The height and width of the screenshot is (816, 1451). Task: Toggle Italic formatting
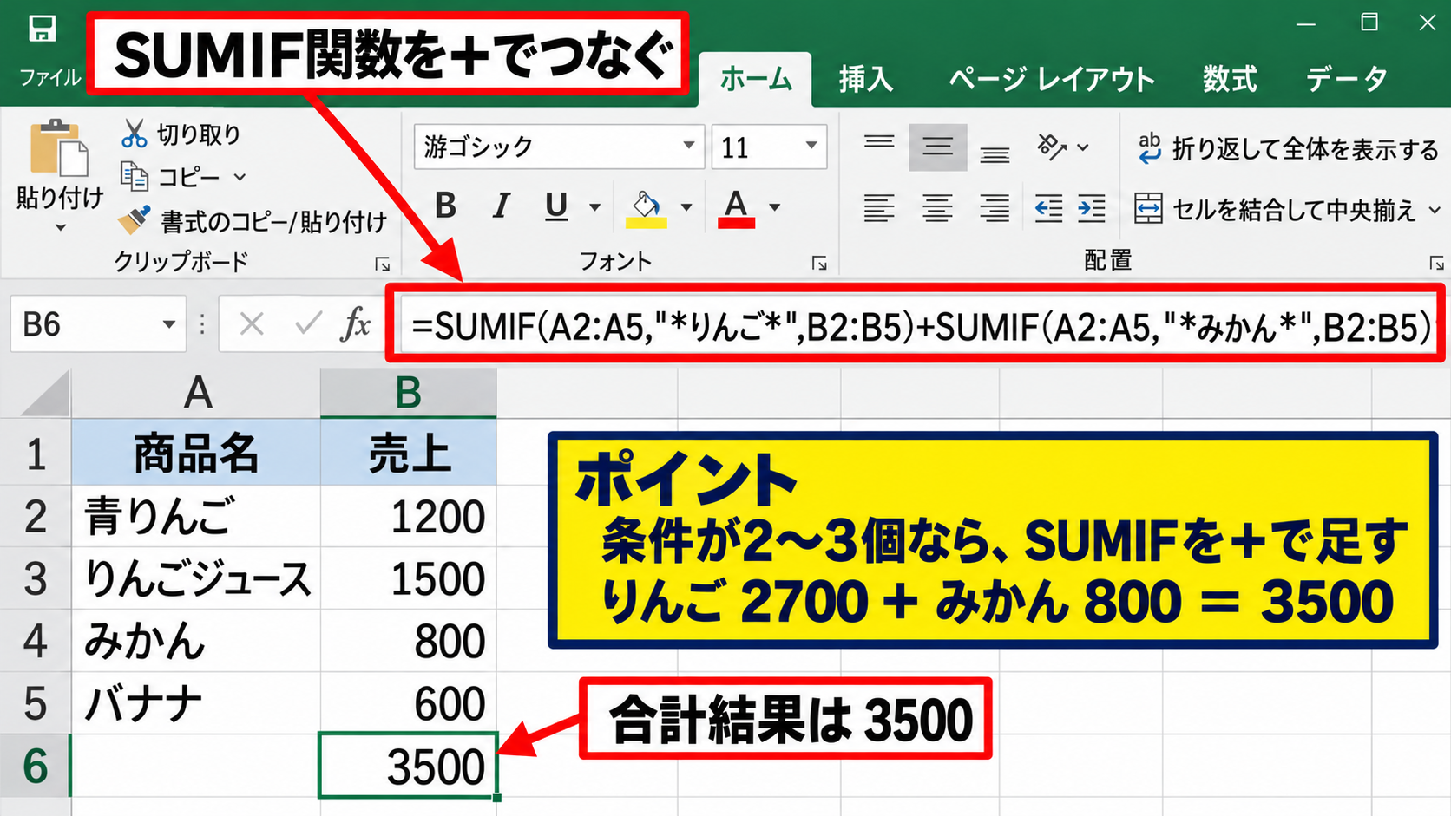coord(501,206)
